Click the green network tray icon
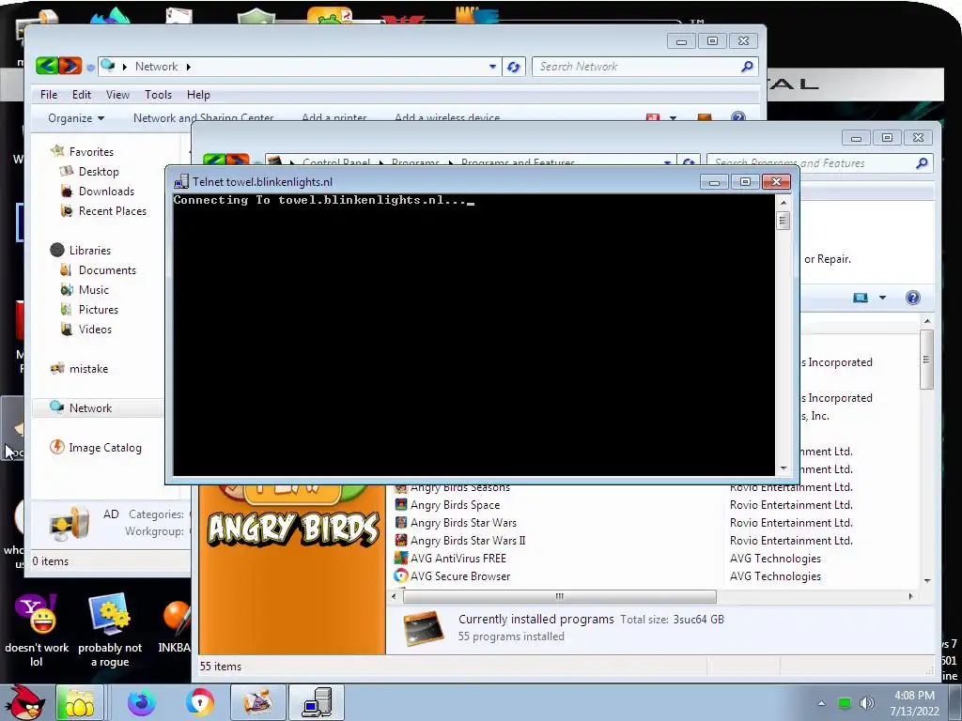This screenshot has height=721, width=962. coord(845,703)
